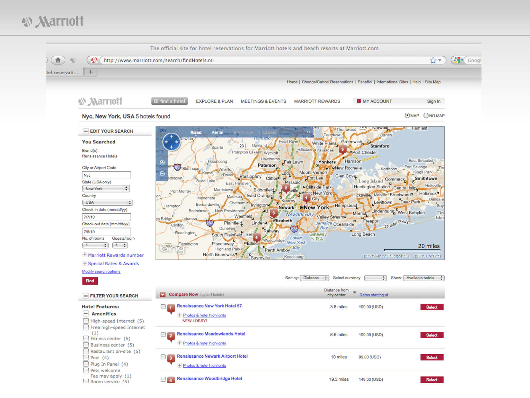This screenshot has height=398, width=530.
Task: Open Marriott Rewards menu
Action: [x=317, y=101]
